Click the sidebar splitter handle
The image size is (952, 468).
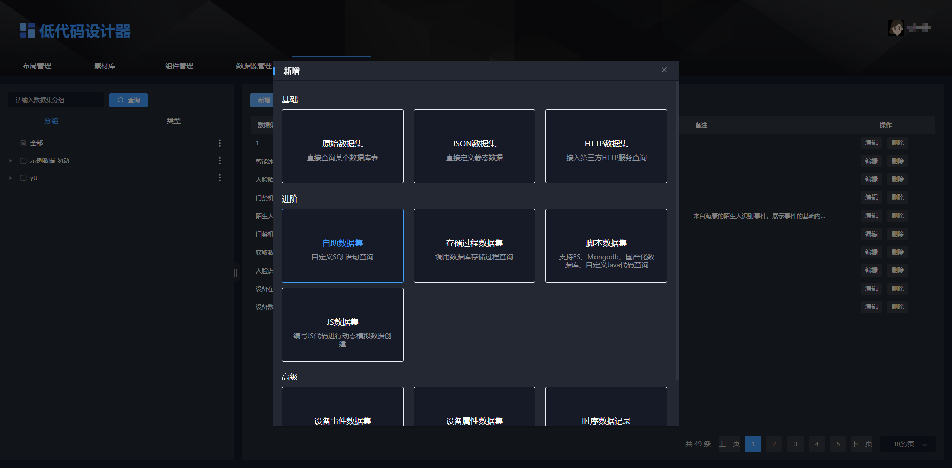(236, 273)
